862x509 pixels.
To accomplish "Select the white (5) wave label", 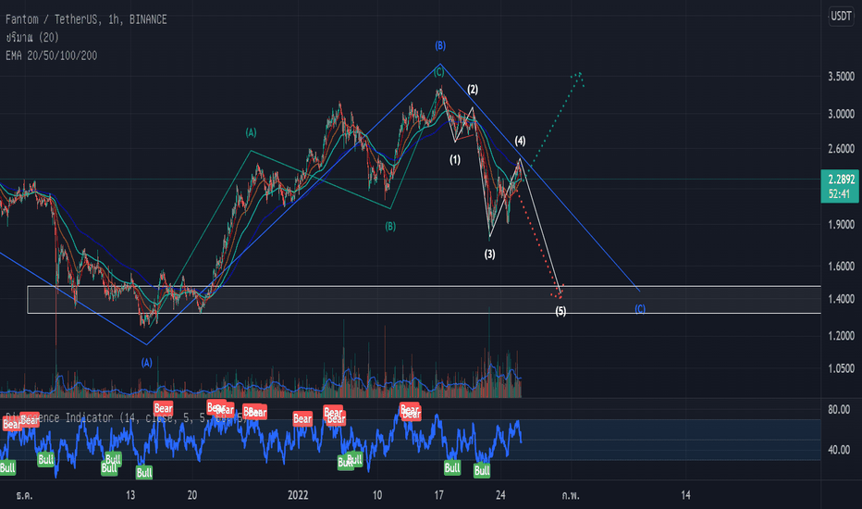I will 560,311.
